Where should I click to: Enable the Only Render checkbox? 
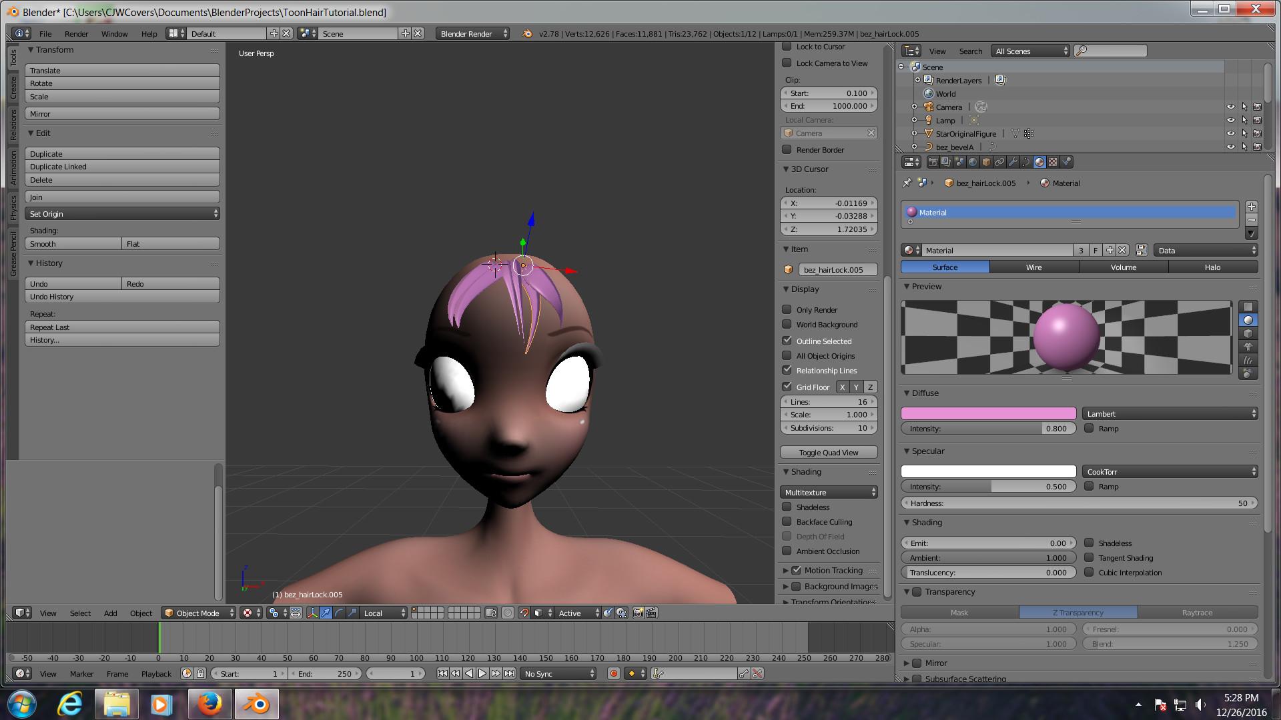coord(787,309)
